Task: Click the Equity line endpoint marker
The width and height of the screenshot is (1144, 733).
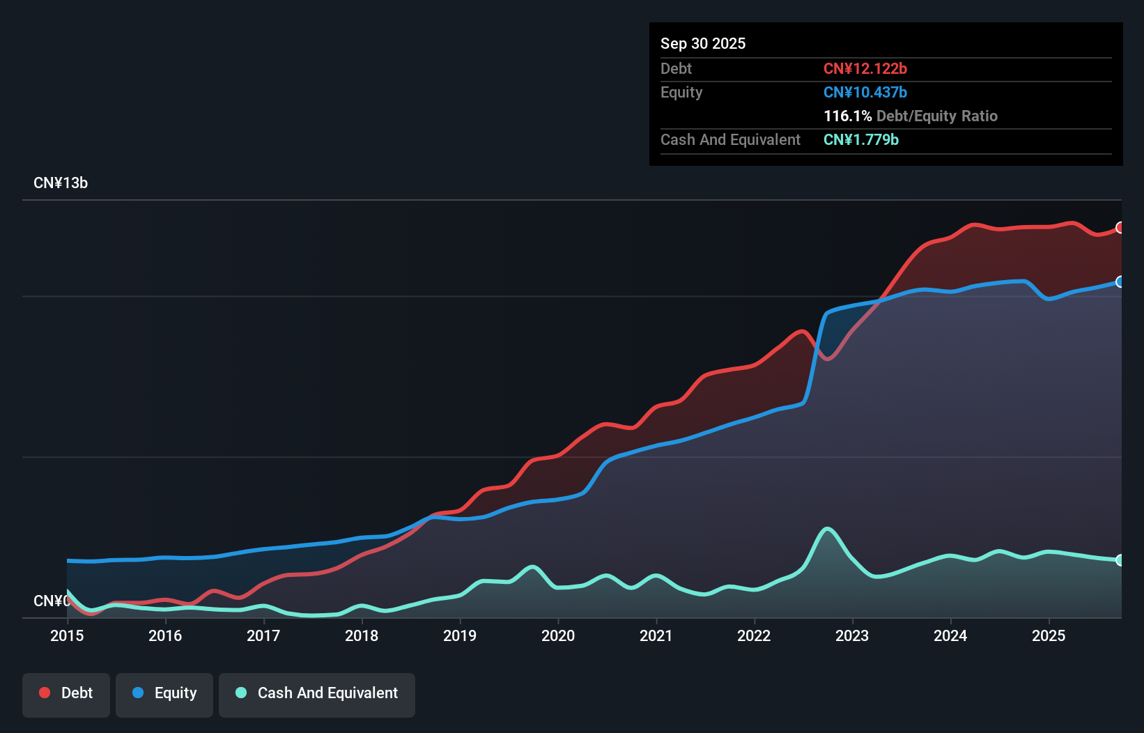Action: 1120,282
